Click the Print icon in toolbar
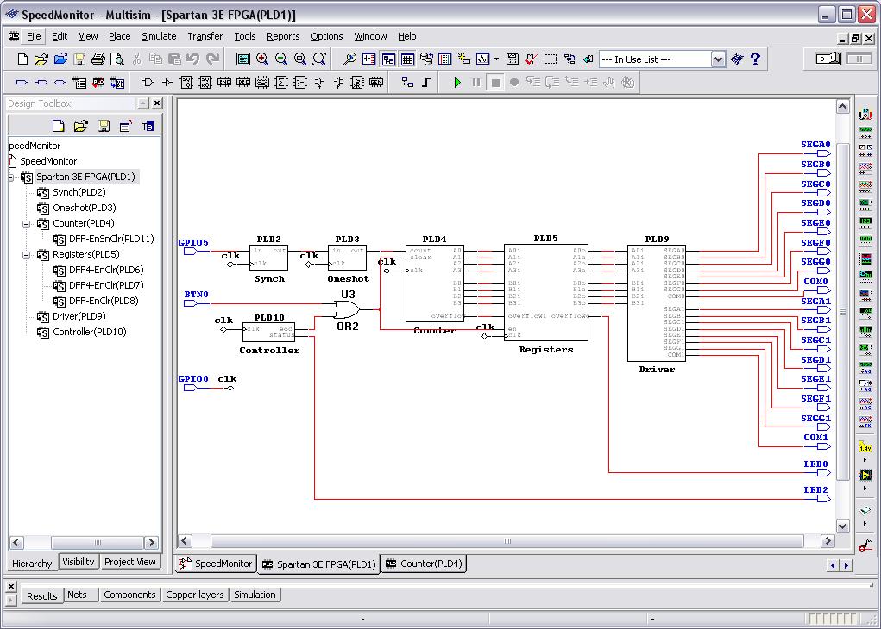The height and width of the screenshot is (629, 881). coord(98,59)
